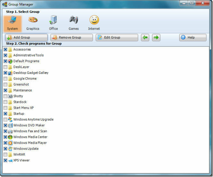
Task: Select the Games group gamepad icon
Action: [73, 20]
